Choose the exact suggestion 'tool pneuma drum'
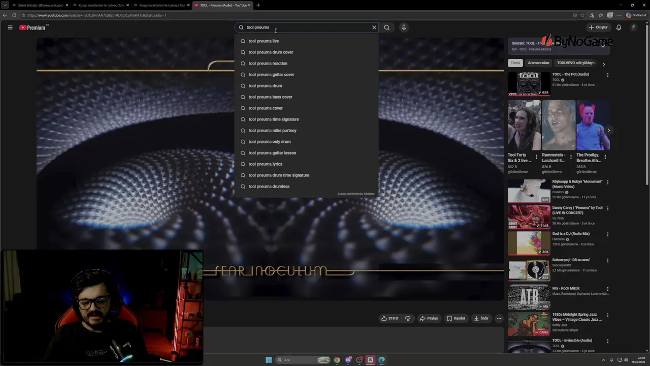Screen dimensions: 650x366 (307, 86)
